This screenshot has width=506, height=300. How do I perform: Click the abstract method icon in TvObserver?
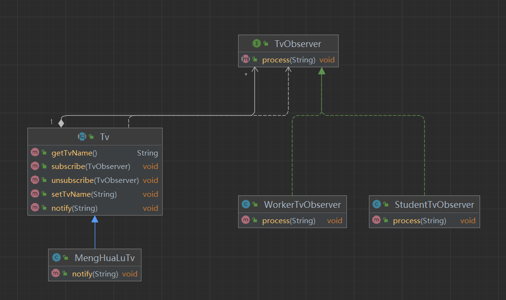246,59
